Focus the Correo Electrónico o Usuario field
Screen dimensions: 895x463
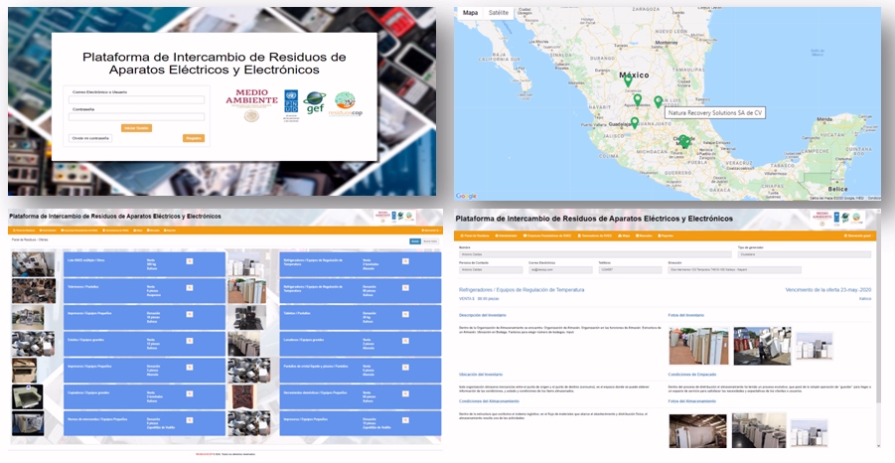click(x=136, y=99)
